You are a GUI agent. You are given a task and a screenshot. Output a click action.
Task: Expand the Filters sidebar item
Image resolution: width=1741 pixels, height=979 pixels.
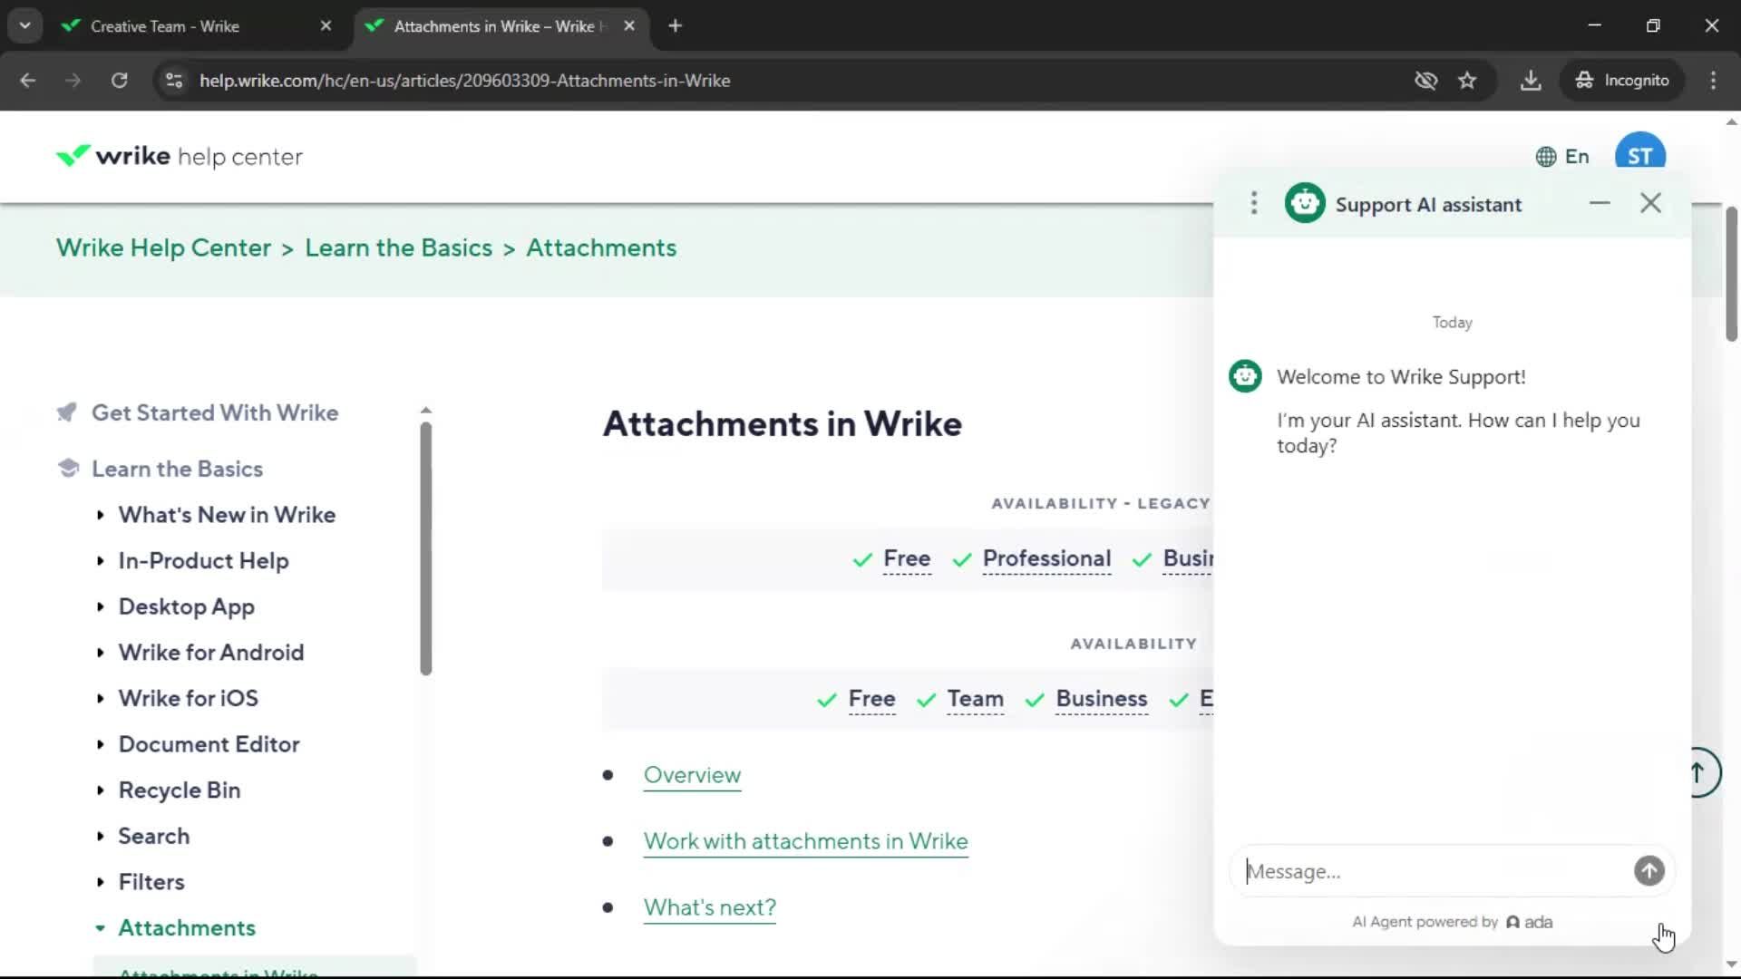point(151,883)
